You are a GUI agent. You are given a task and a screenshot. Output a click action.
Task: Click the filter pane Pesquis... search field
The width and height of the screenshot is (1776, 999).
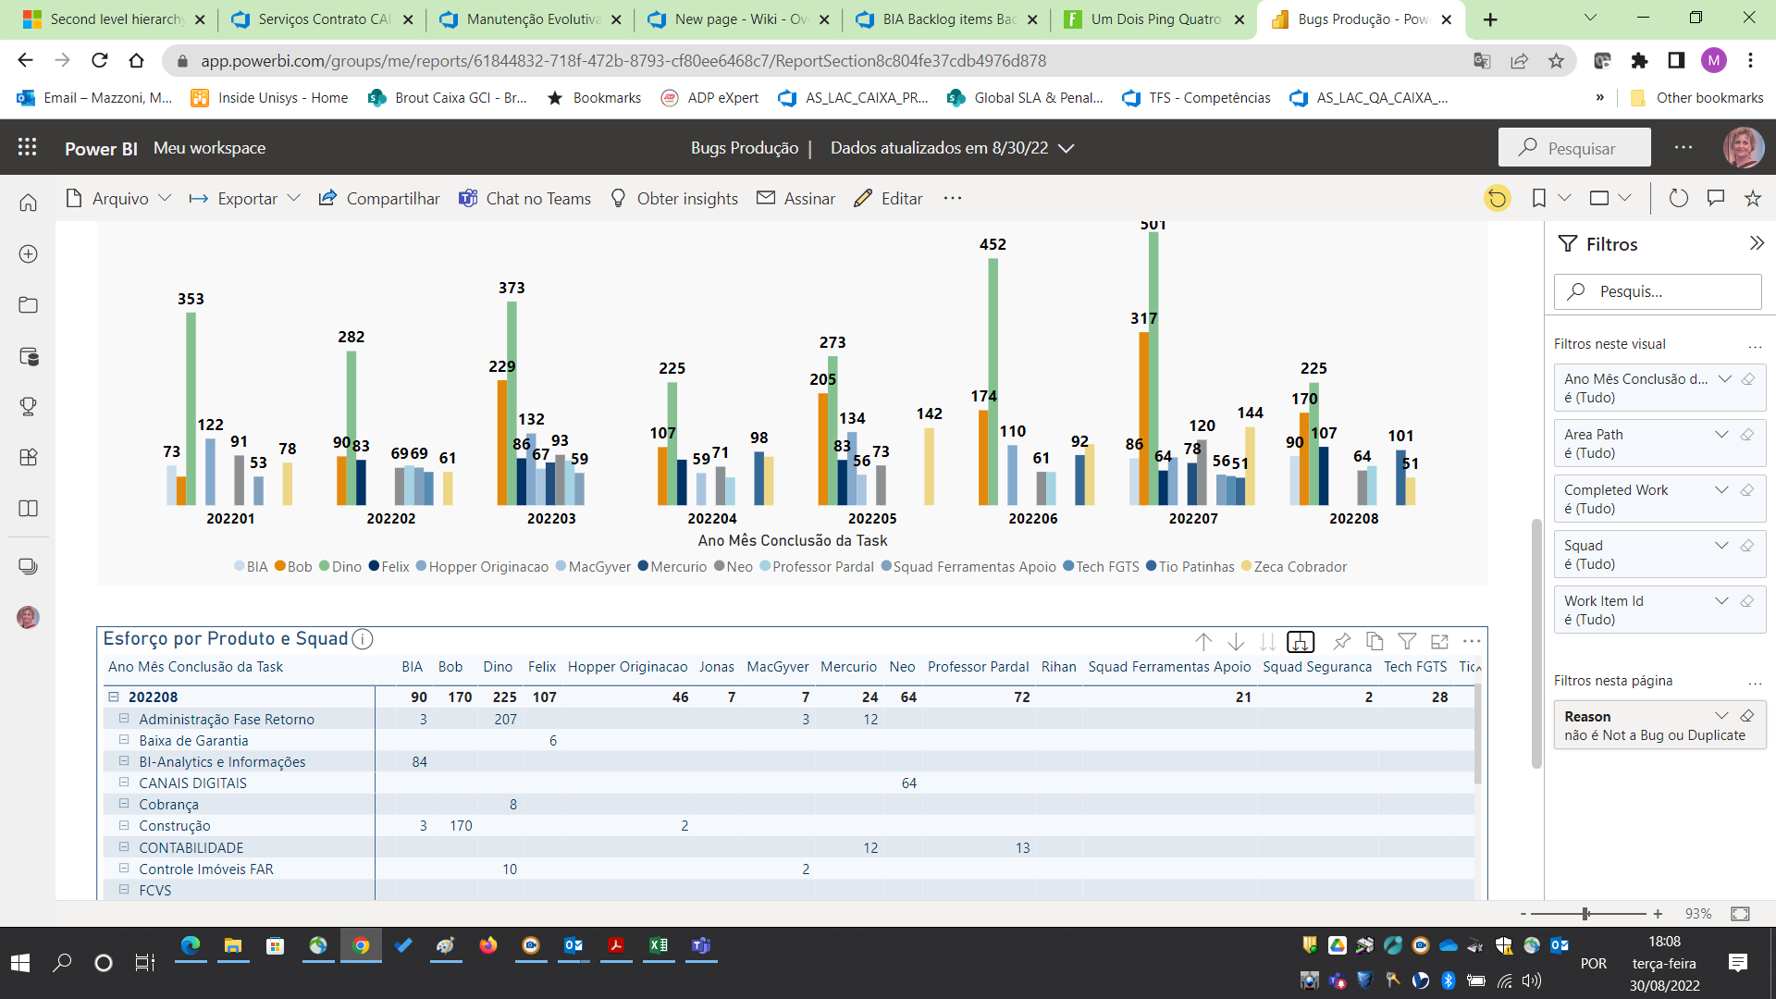coord(1658,291)
